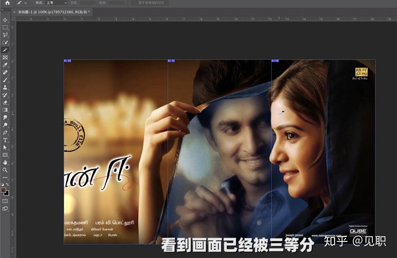Select the Quick Selection tool
Image resolution: width=397 pixels, height=258 pixels.
(5, 42)
